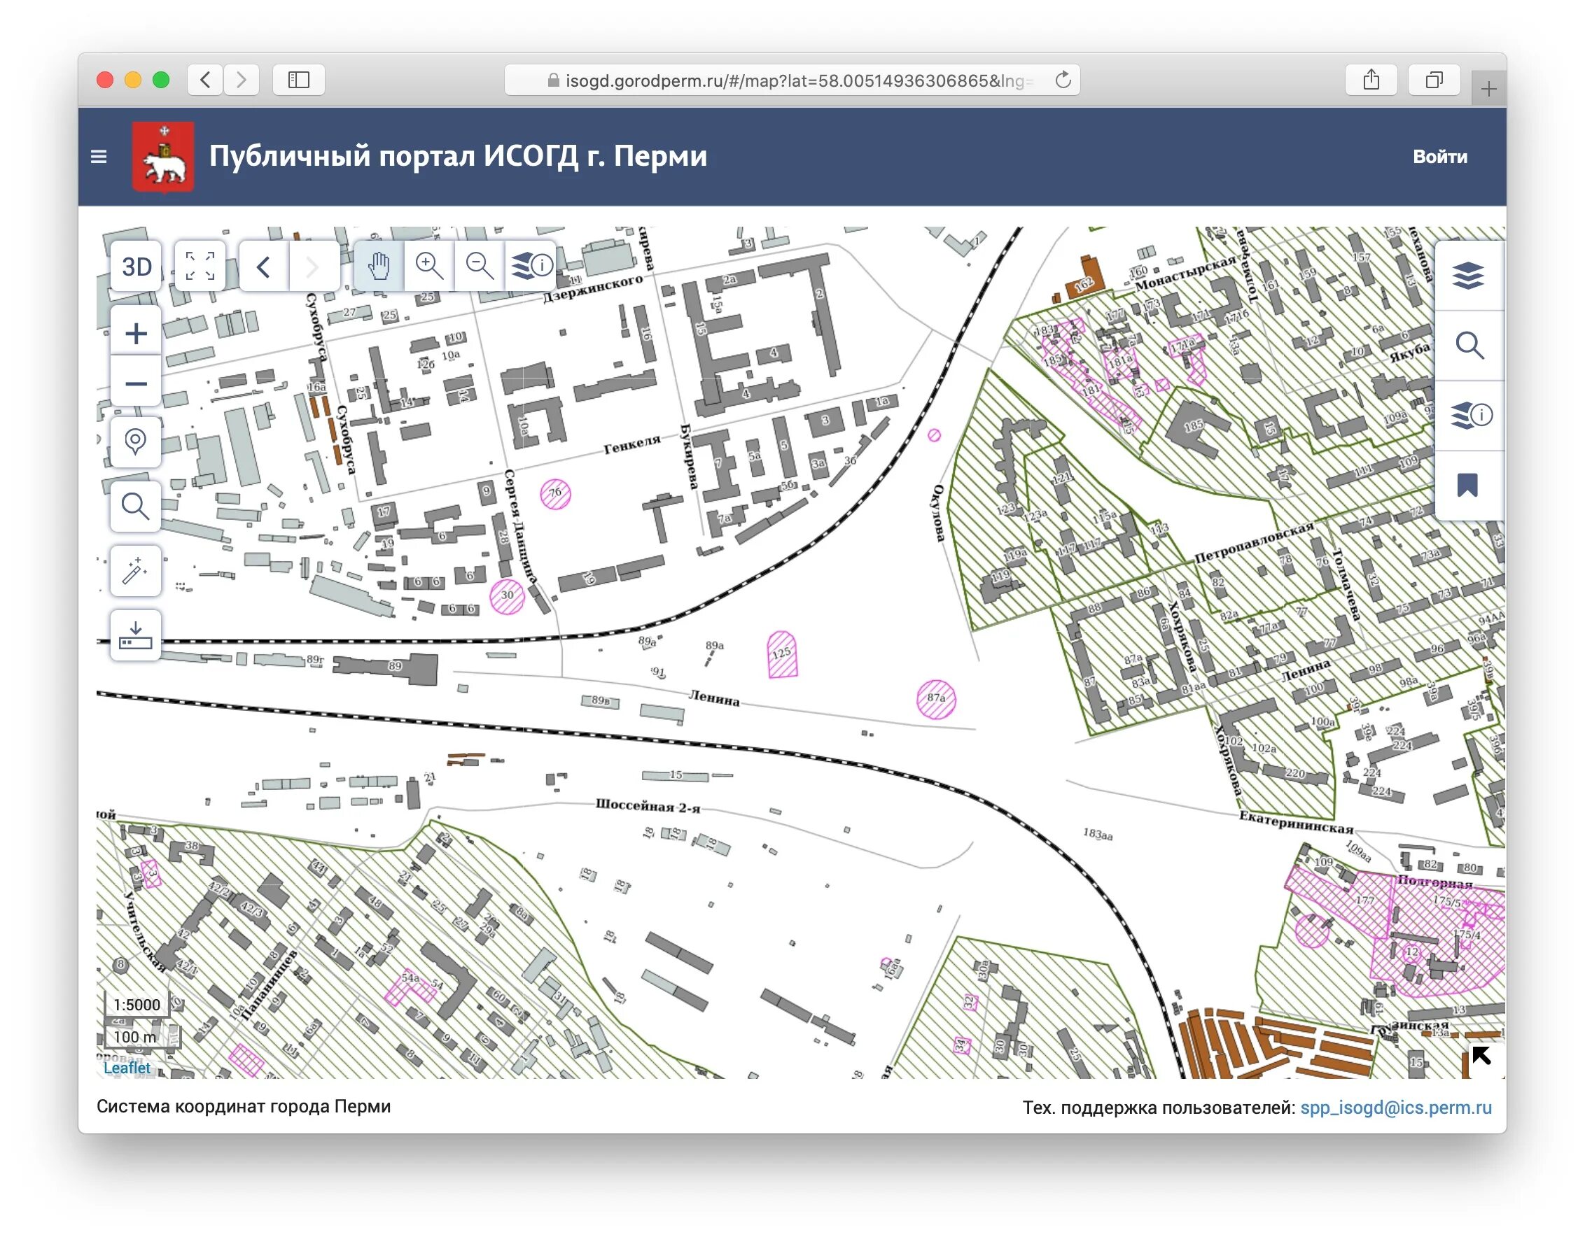Click Войти to log in

tap(1440, 157)
